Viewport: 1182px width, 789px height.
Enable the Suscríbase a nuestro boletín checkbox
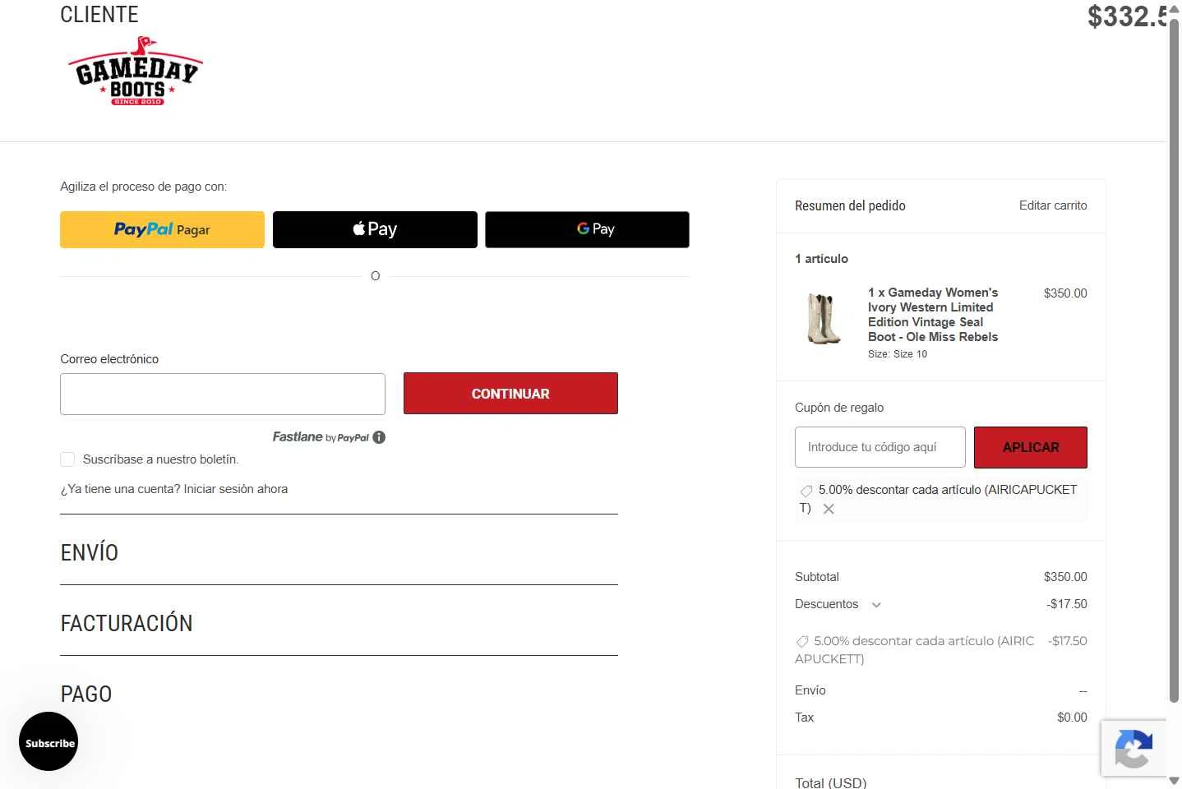pyautogui.click(x=67, y=459)
